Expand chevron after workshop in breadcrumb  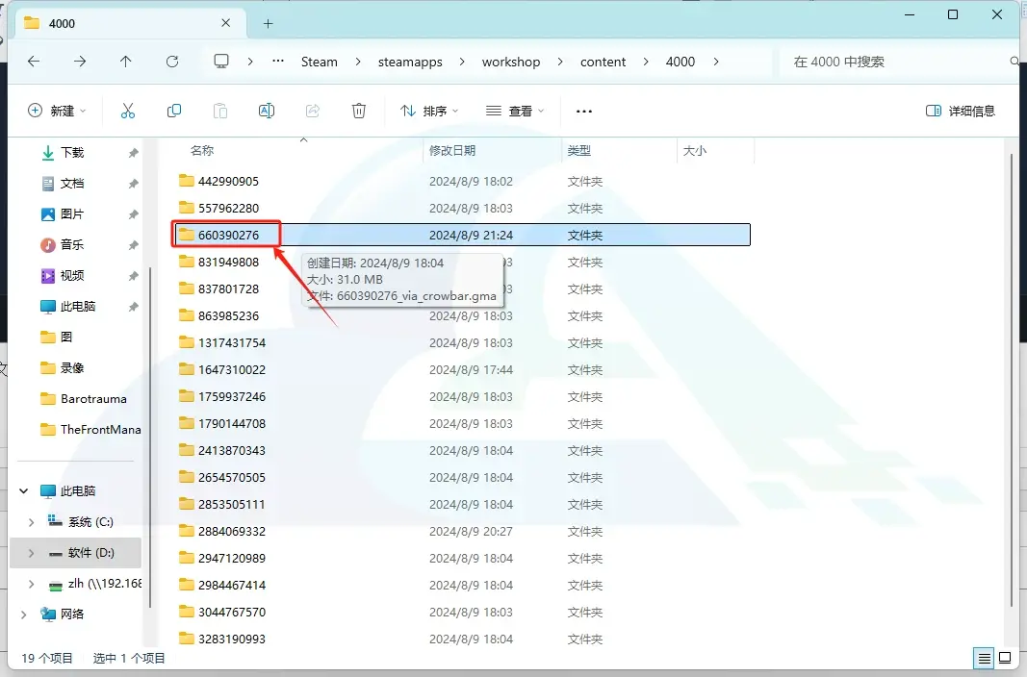[560, 62]
